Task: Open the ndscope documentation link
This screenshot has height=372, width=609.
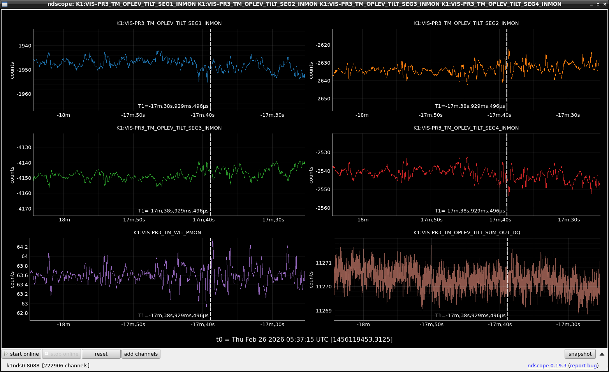Action: point(538,365)
